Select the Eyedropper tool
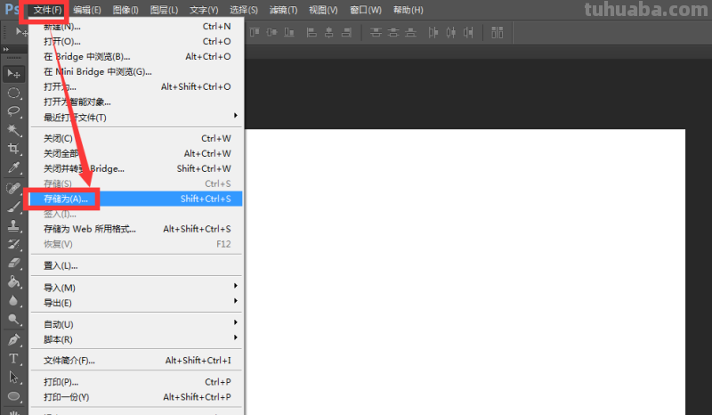The height and width of the screenshot is (415, 712). point(14,167)
